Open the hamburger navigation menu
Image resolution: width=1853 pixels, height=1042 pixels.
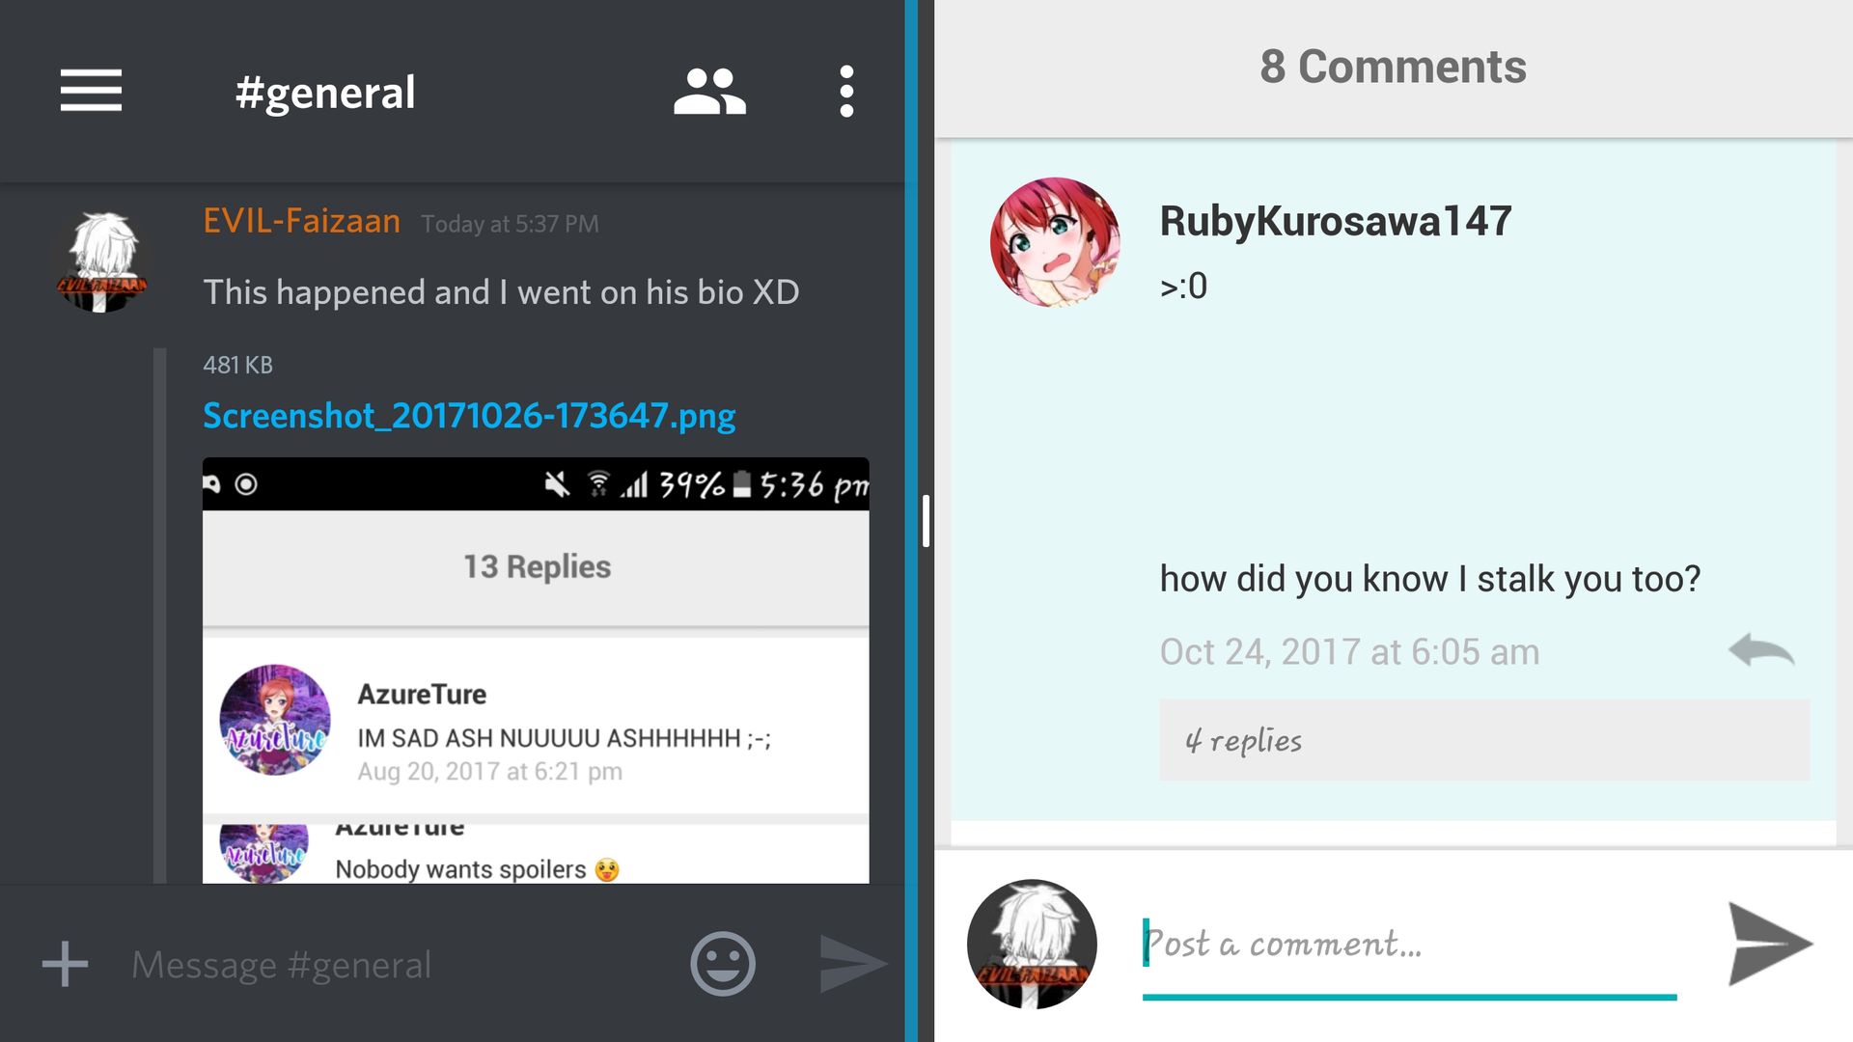91,91
